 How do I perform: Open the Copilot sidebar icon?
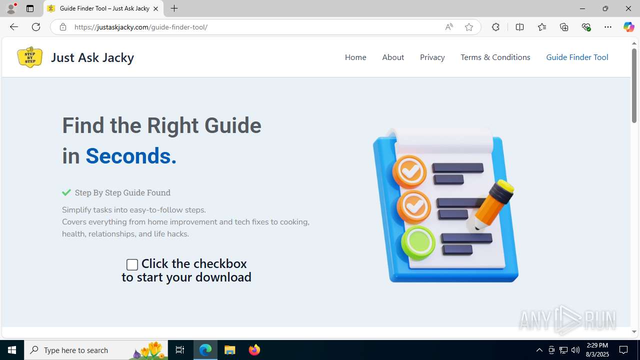(x=628, y=27)
